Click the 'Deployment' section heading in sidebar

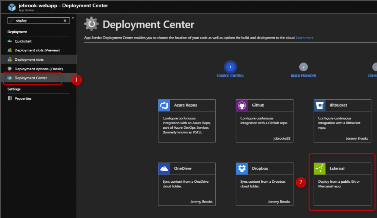click(x=17, y=32)
